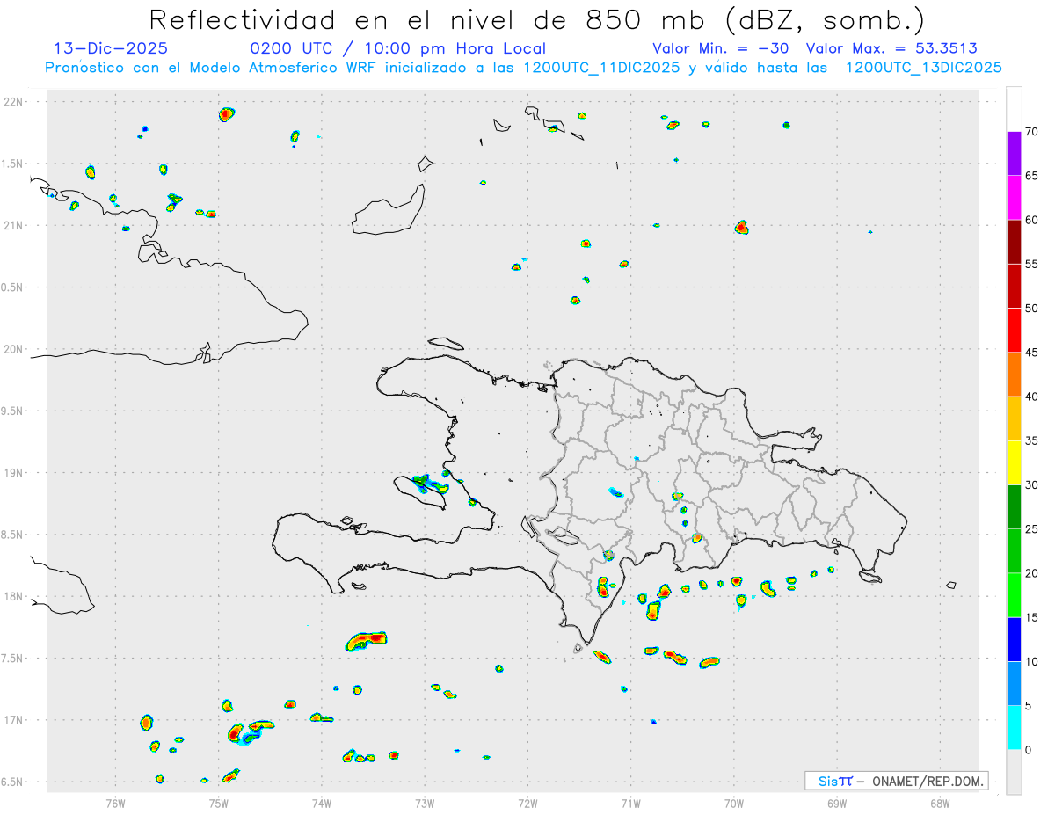The height and width of the screenshot is (815, 1055).
Task: Click the gold 35-40 dBZ legend band
Action: pos(1014,418)
